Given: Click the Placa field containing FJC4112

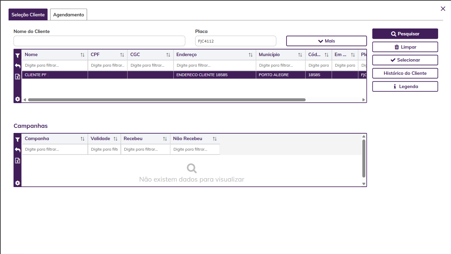Looking at the screenshot, I should coord(236,41).
